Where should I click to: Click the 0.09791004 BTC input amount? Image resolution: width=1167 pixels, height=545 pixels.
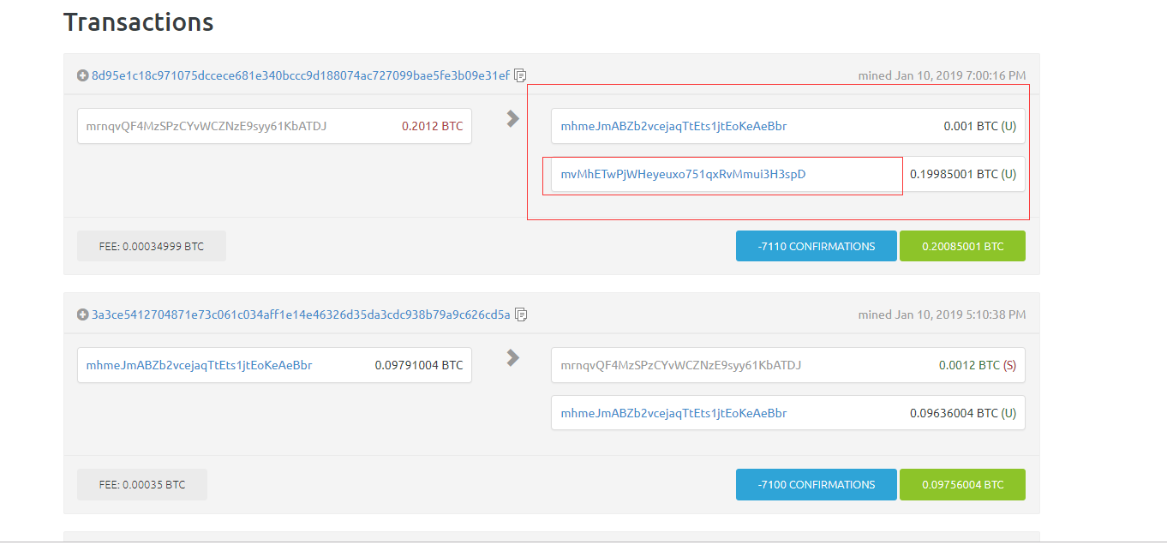tap(418, 365)
